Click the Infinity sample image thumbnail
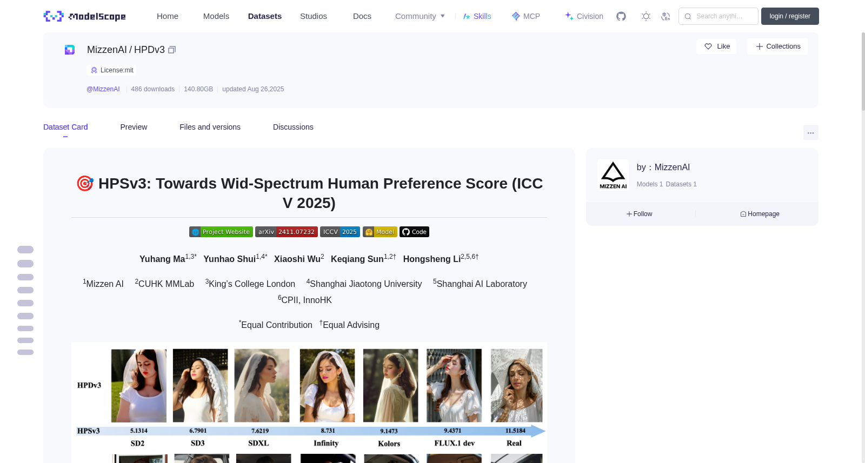This screenshot has height=463, width=865. click(327, 385)
